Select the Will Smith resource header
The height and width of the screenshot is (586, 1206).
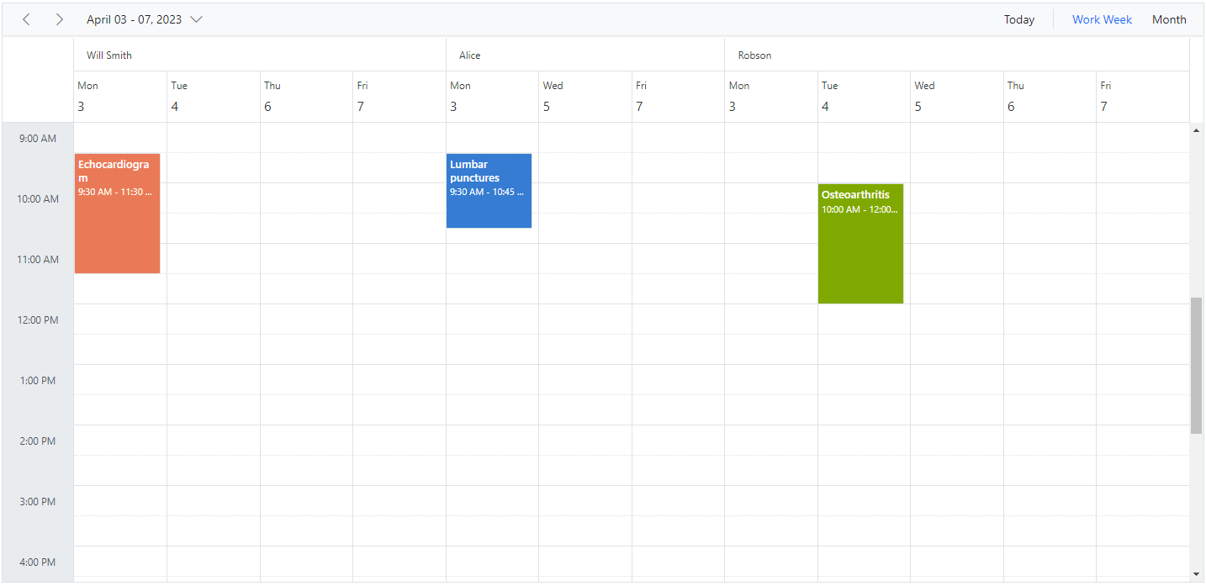(260, 55)
